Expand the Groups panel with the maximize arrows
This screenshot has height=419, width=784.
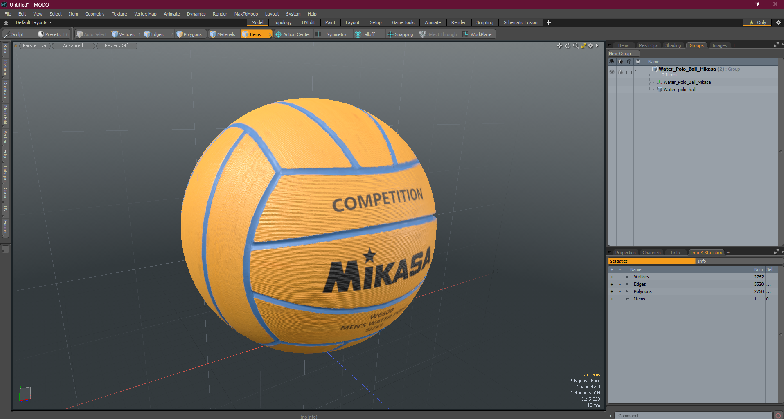tap(776, 45)
